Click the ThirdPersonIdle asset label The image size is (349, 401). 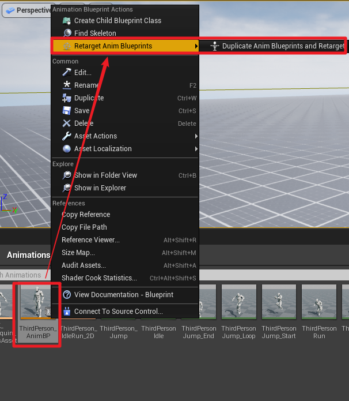tap(158, 332)
